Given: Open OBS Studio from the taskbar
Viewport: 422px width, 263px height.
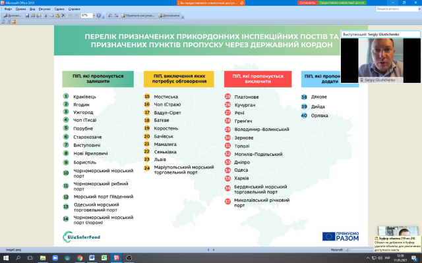Looking at the screenshot, I should tap(129, 258).
